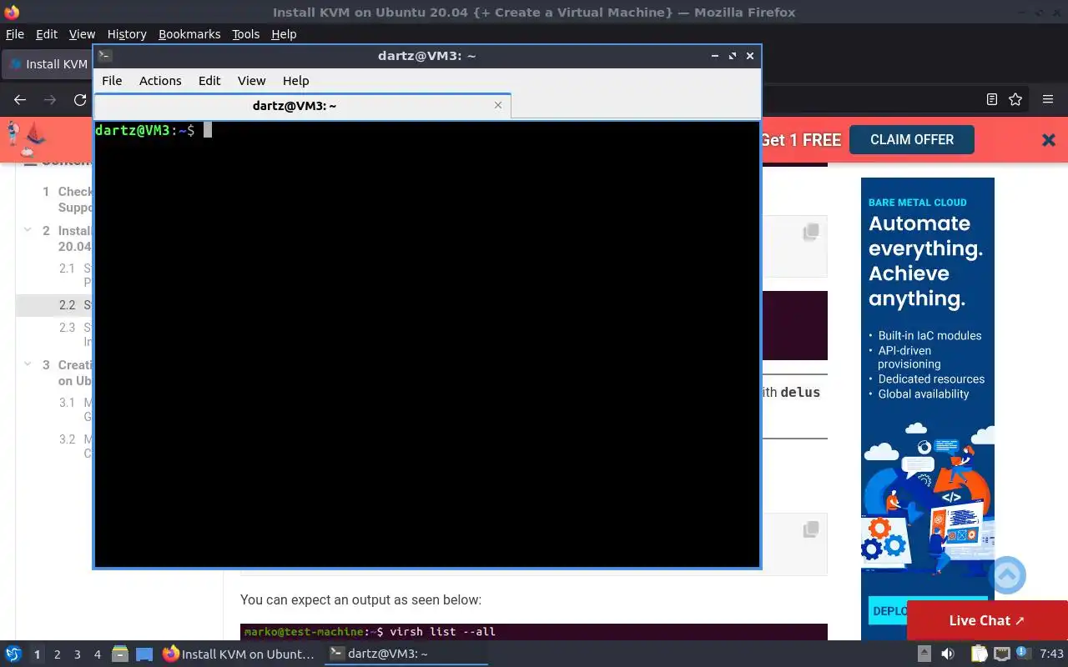Reload the page in Firefox
Screen dimensions: 1068x667
[80, 99]
